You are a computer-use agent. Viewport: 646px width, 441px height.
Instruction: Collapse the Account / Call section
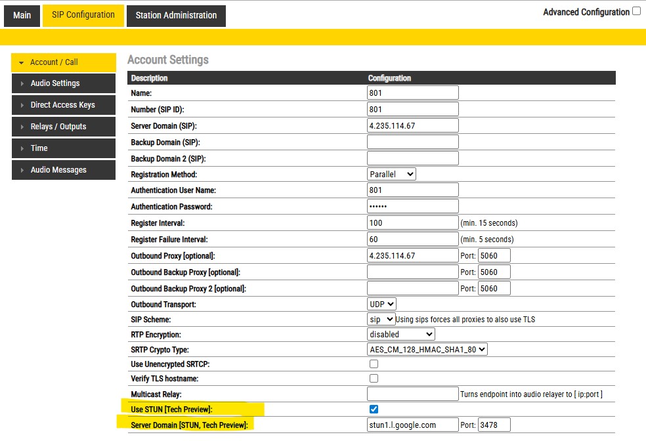point(64,62)
